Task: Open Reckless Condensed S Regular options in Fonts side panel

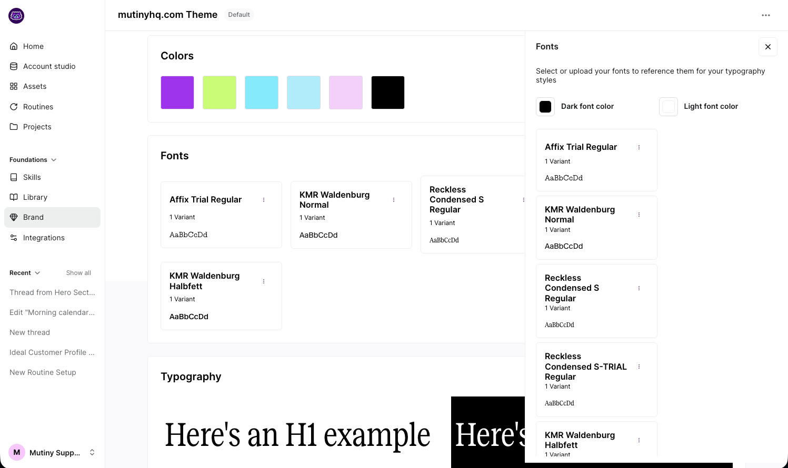Action: [639, 288]
